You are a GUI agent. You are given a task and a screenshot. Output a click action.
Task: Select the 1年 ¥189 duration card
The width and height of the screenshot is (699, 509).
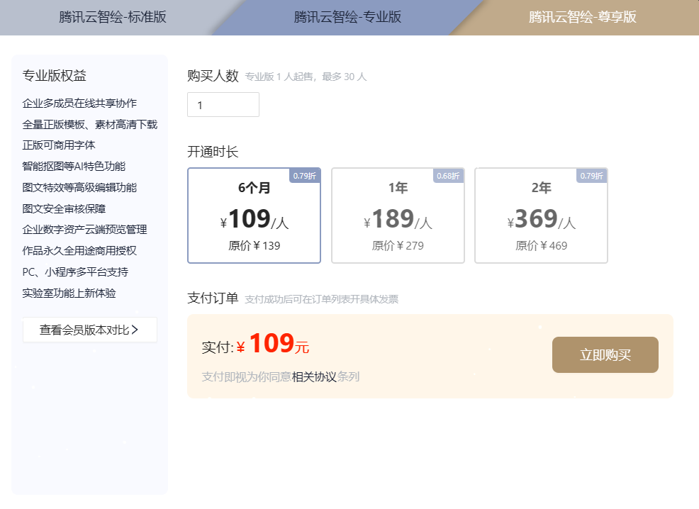[x=398, y=216]
